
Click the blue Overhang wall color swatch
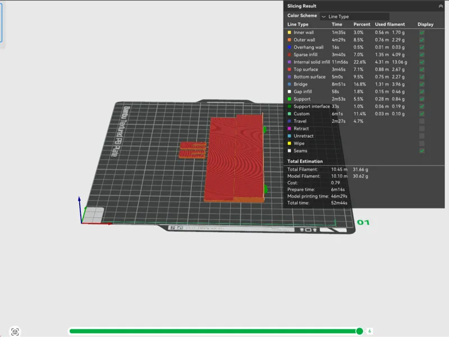coord(289,47)
